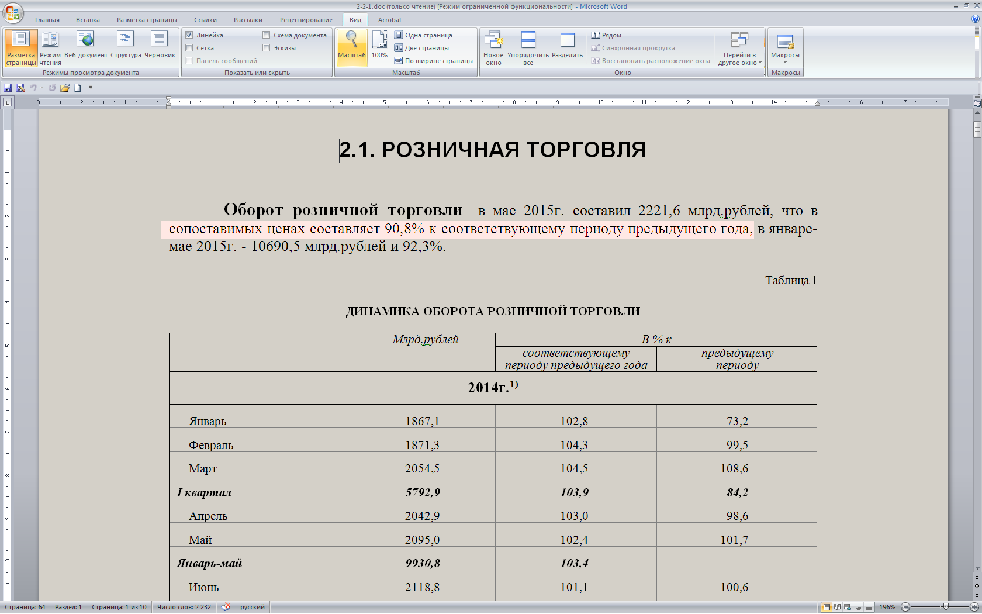
Task: Uncheck the Линейка checkbox
Action: tap(189, 35)
